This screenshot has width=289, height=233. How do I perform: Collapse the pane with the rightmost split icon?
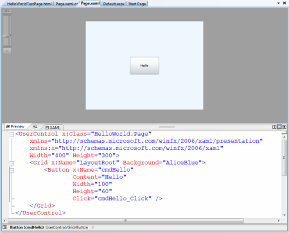pos(284,127)
